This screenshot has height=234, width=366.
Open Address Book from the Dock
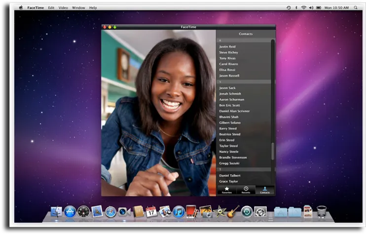coord(138,212)
